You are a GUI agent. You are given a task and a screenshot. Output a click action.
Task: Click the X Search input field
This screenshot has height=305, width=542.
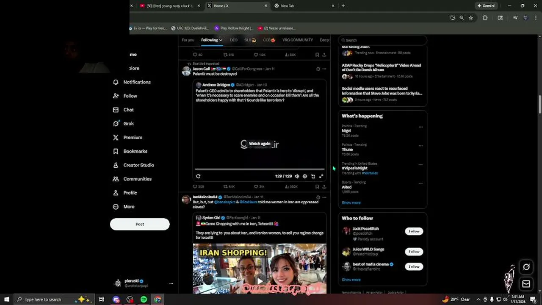[383, 40]
